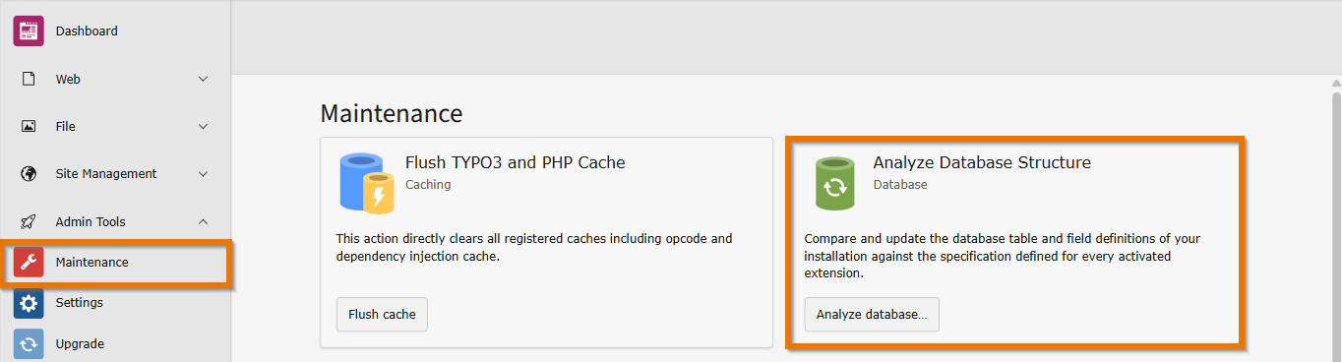Click the Analyze database... button

[x=872, y=315]
